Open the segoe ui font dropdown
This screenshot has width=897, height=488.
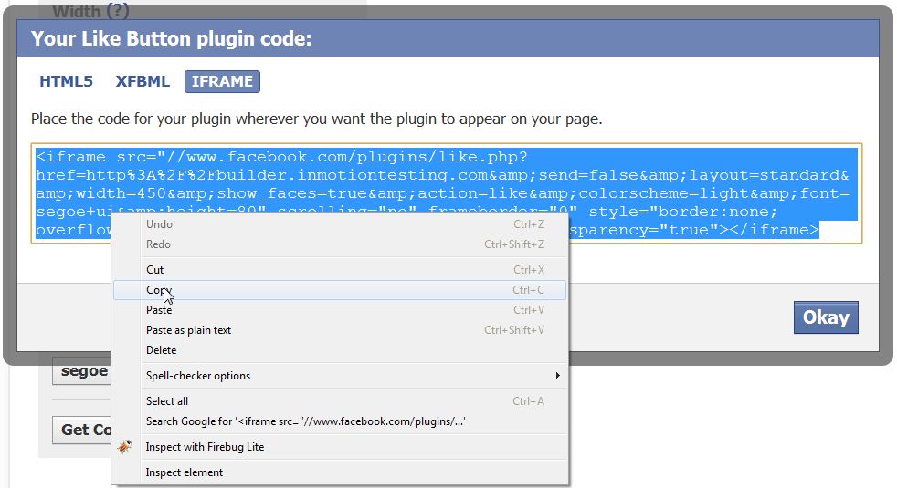(x=81, y=371)
